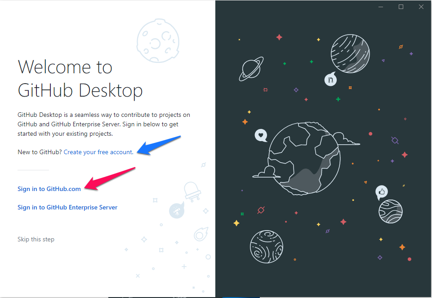Click the Welcome to GitHub Desktop heading
The image size is (432, 298).
click(x=80, y=79)
